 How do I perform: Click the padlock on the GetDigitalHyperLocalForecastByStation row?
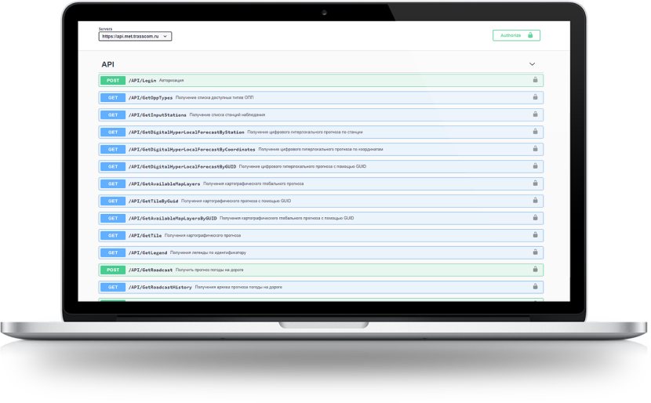[x=535, y=132]
